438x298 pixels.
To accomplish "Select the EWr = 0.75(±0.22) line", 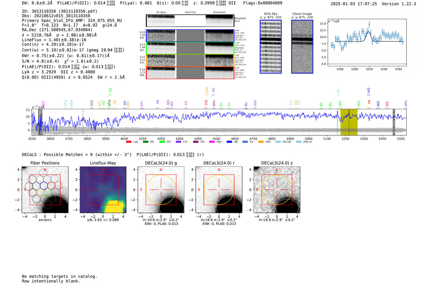I will pyautogui.click(x=66, y=56).
